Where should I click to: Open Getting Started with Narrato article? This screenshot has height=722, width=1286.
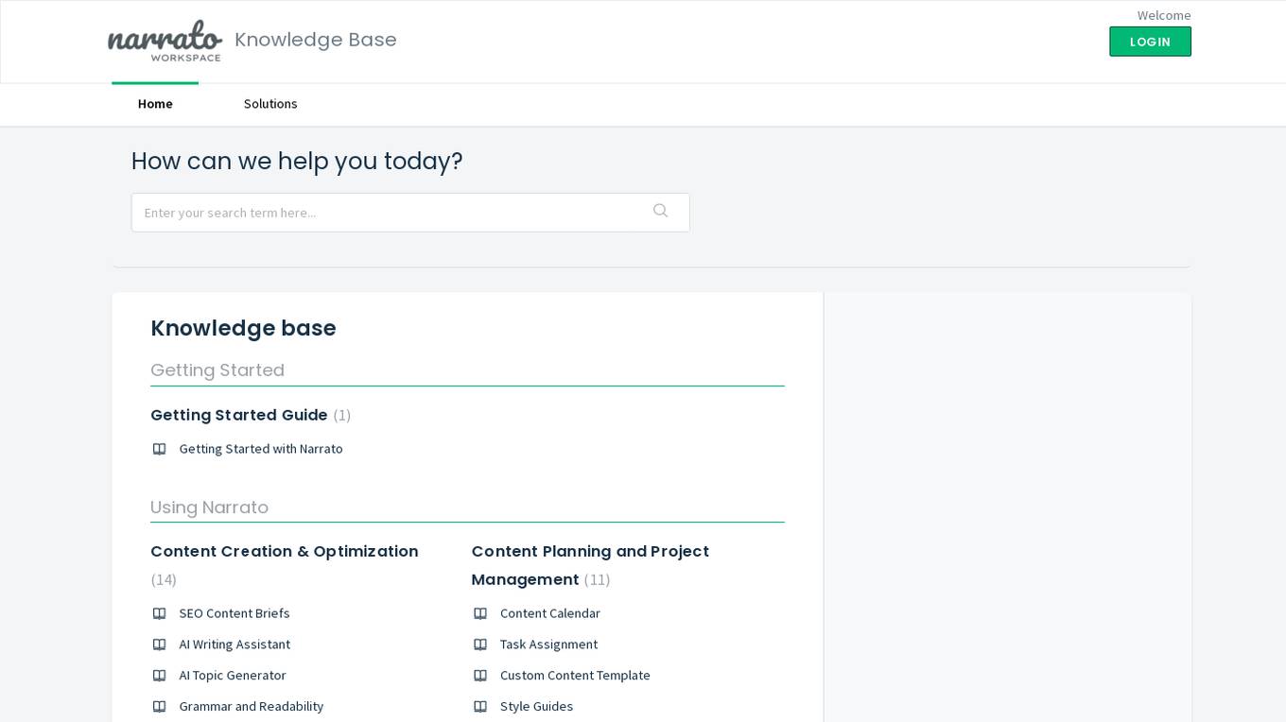tap(261, 449)
